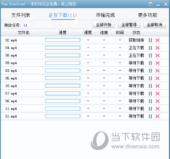Click the 全部取消 button

tap(155, 25)
